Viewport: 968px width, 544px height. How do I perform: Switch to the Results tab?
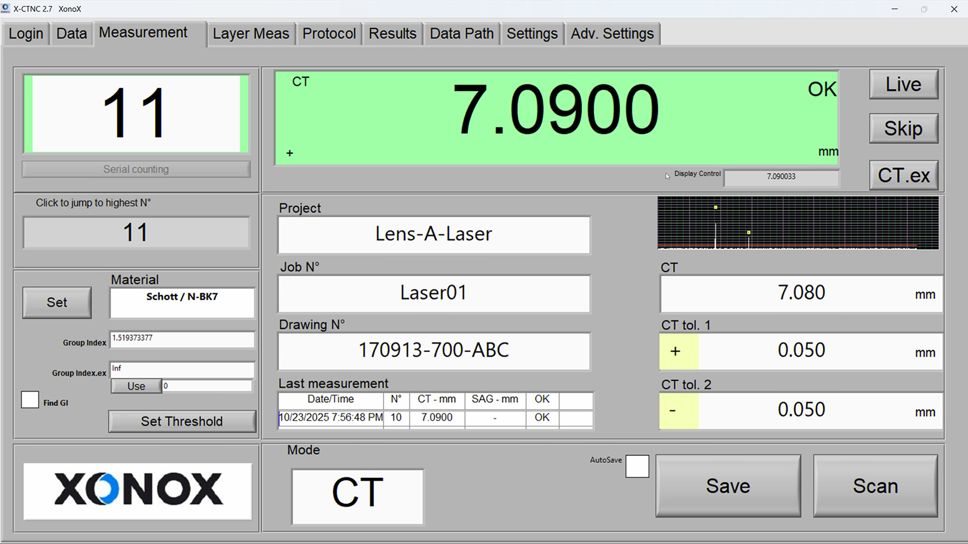pos(392,34)
